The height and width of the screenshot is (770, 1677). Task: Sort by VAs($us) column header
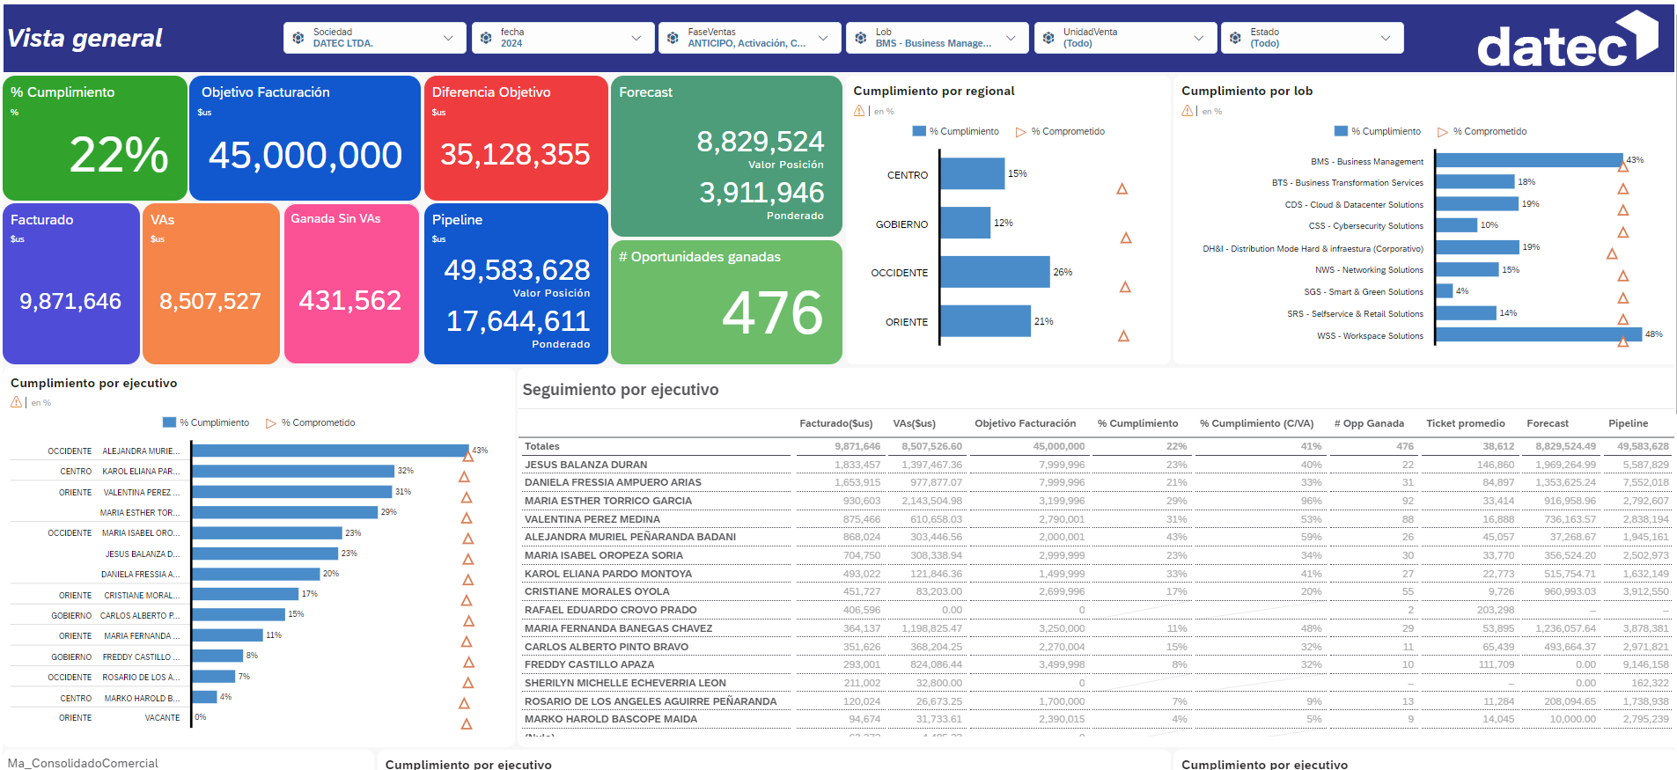pyautogui.click(x=915, y=423)
